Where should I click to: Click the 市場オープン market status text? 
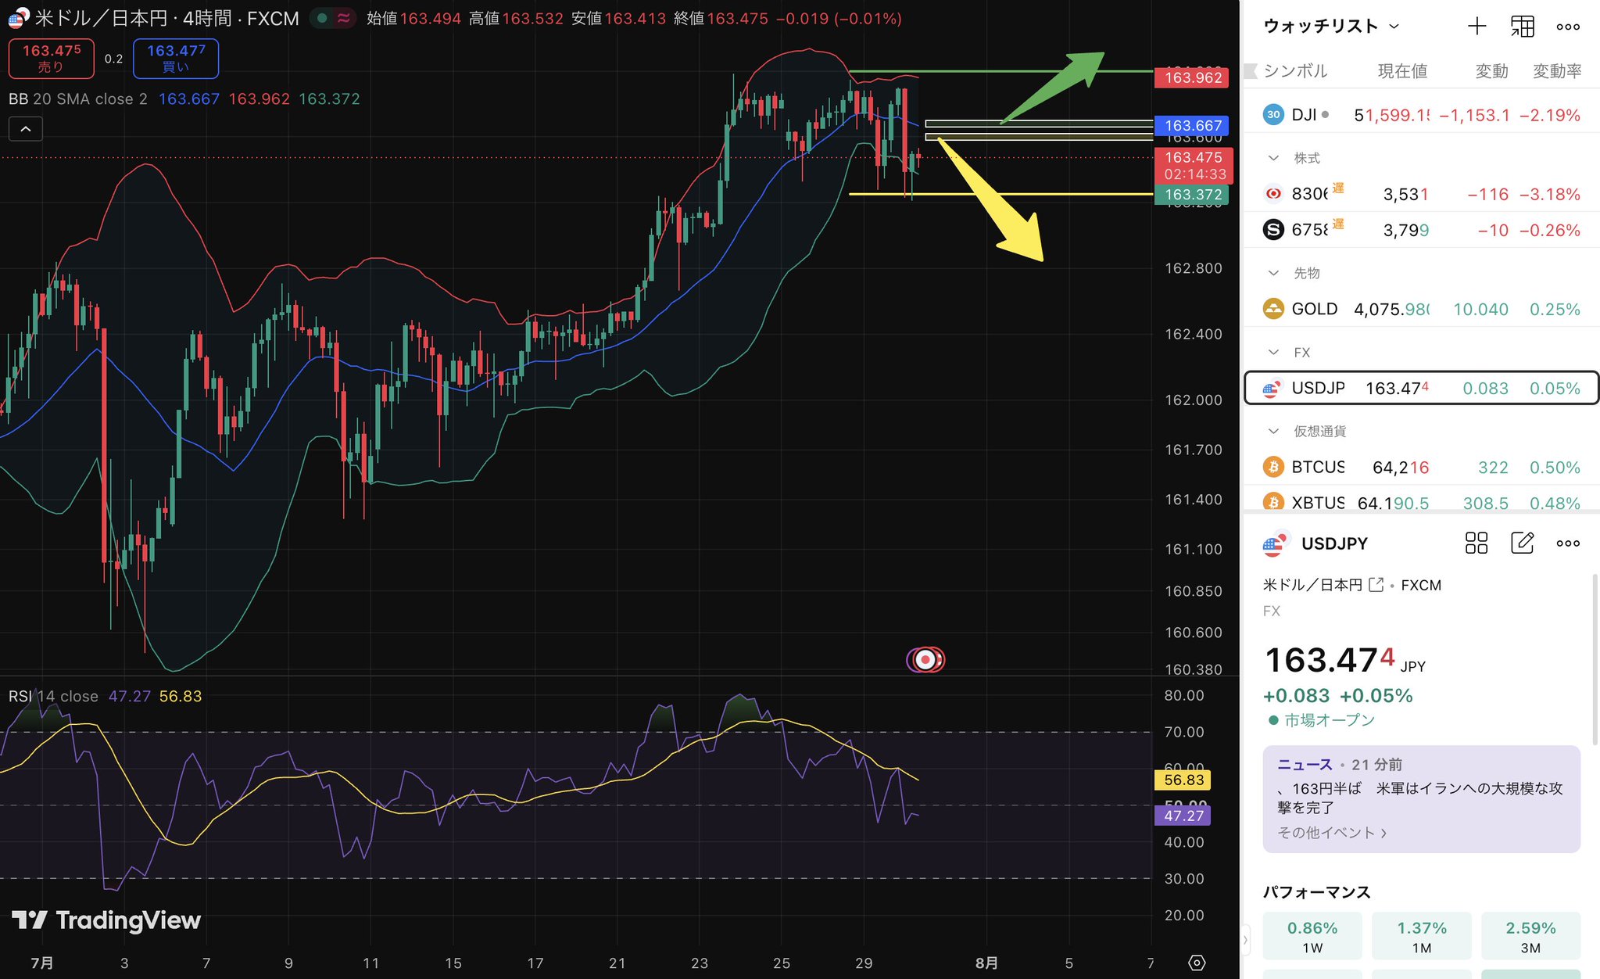tap(1329, 720)
